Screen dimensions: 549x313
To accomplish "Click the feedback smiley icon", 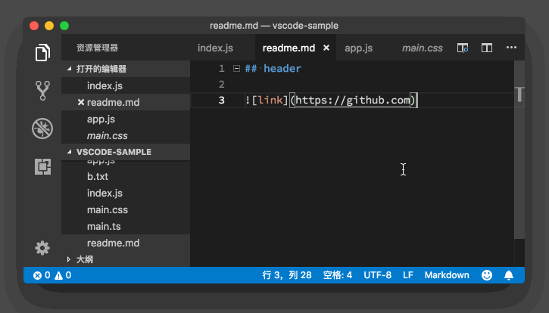I will point(487,275).
